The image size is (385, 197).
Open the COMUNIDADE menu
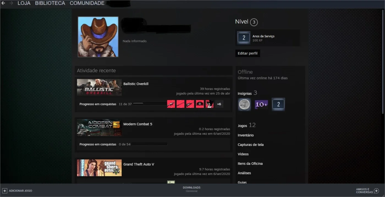click(87, 3)
